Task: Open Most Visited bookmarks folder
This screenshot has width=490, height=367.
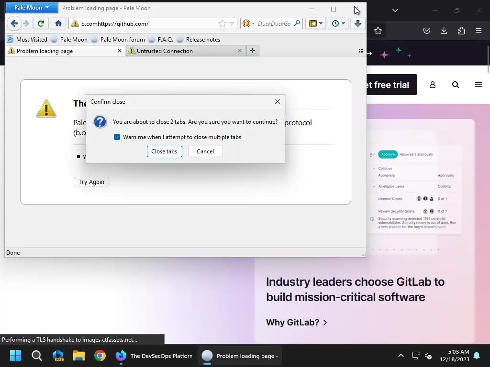Action: pyautogui.click(x=27, y=39)
